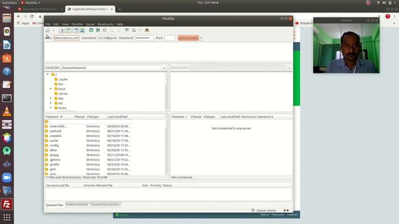Image resolution: width=399 pixels, height=224 pixels.
Task: Open the View menu in FileZilla
Action: [65, 24]
